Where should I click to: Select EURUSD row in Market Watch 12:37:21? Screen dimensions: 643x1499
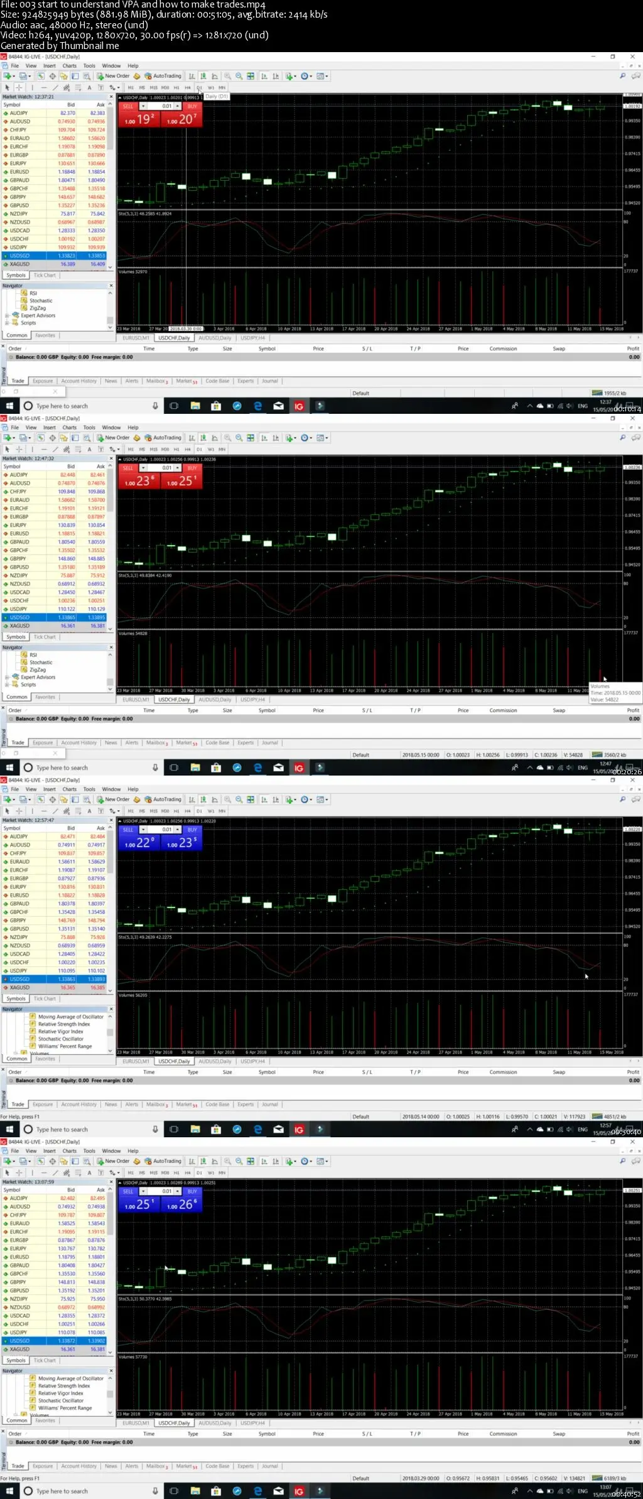click(x=55, y=171)
